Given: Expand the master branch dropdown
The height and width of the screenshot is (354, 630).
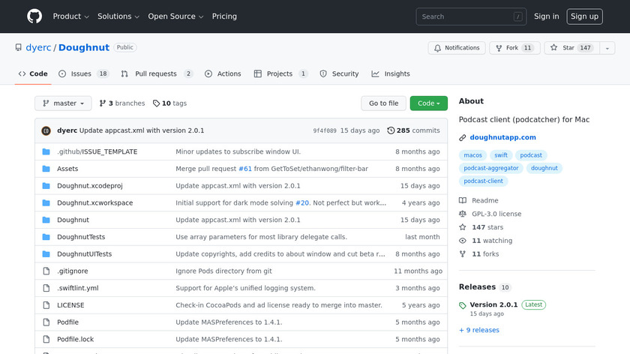Looking at the screenshot, I should pos(63,103).
